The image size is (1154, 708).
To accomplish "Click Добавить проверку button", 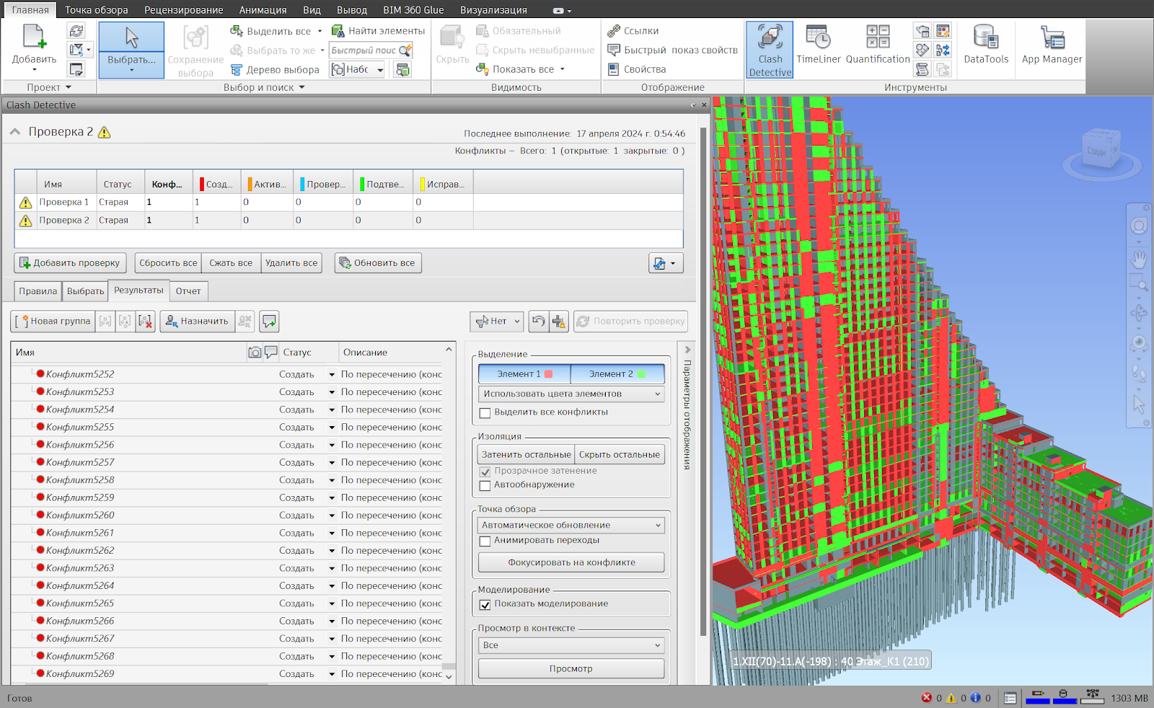I will coord(70,263).
